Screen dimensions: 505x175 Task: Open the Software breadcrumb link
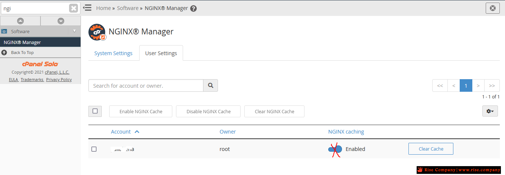point(128,8)
